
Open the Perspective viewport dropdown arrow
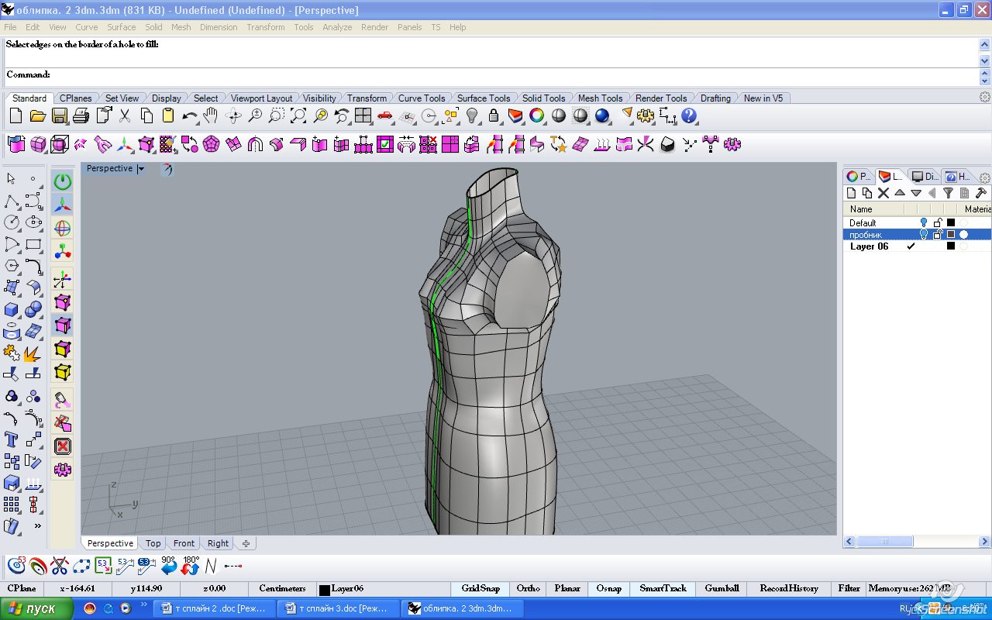pyautogui.click(x=141, y=169)
